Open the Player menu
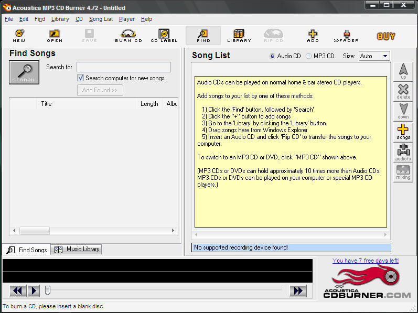Screen dimensions: 418x313 click(127, 19)
